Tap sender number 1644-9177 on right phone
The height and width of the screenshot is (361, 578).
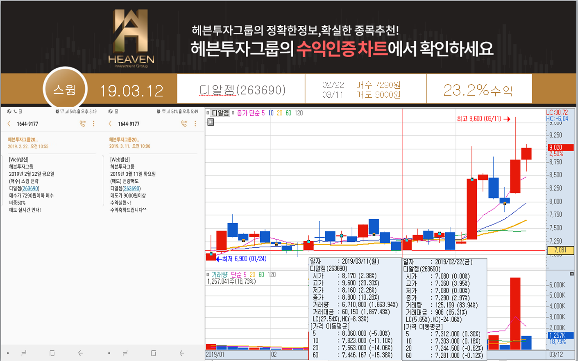click(129, 124)
